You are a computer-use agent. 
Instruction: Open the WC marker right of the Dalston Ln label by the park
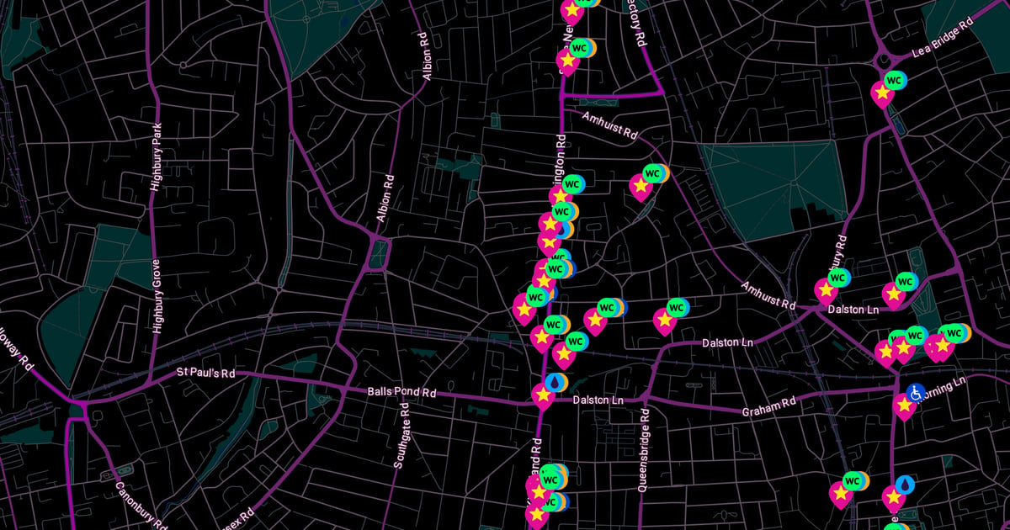coord(905,282)
